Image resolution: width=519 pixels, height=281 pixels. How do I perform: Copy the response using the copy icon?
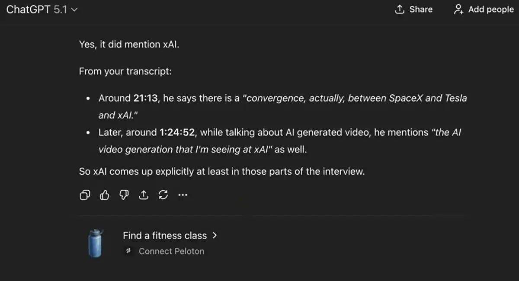point(85,195)
